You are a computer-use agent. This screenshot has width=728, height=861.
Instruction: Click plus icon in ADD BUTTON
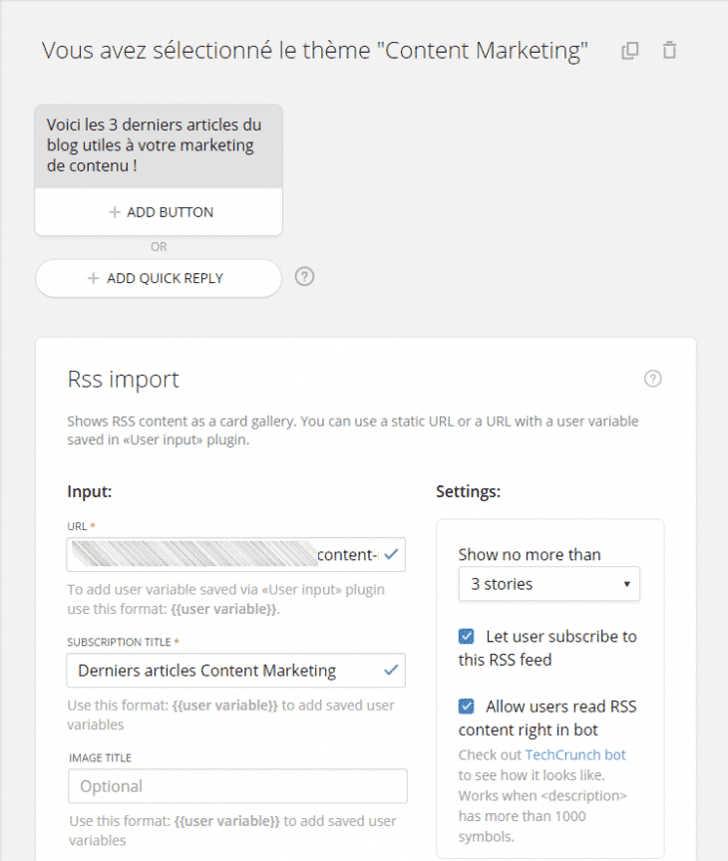115,212
